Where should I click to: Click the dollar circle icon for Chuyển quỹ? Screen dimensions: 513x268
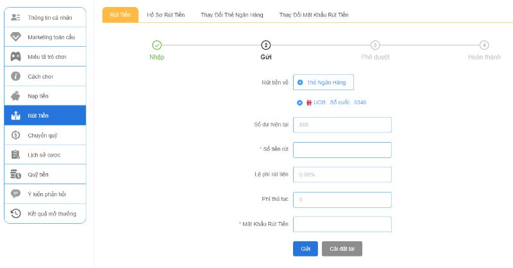(x=15, y=135)
